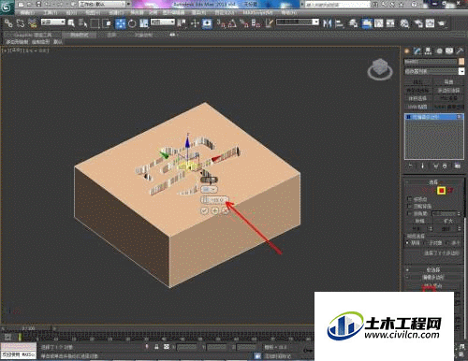Switch to the Utilities hammer panel tab
The height and width of the screenshot is (361, 468).
tap(460, 51)
